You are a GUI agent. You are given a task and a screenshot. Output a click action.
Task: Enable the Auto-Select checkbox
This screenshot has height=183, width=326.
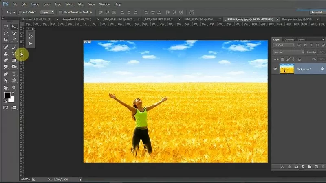[20, 12]
